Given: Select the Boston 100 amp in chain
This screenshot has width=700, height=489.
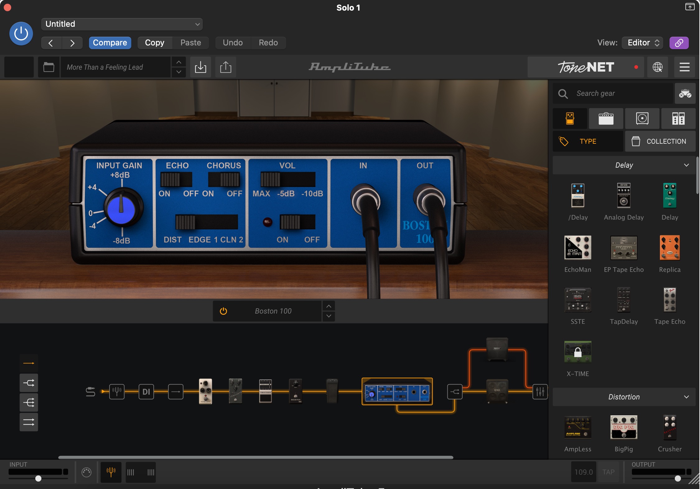Looking at the screenshot, I should point(397,392).
